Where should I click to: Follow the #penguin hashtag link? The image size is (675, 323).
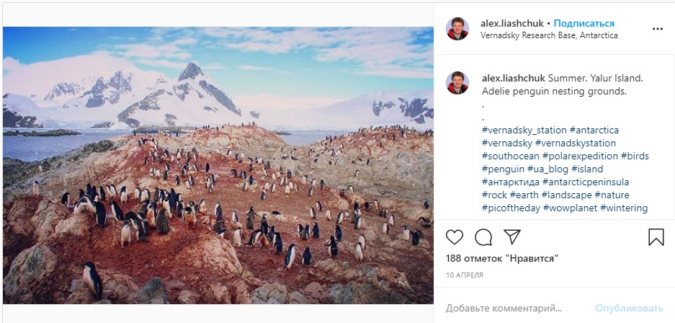coord(504,169)
